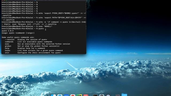Open the blue folder stack in the Dock
171x96 pixels.
click(124, 95)
